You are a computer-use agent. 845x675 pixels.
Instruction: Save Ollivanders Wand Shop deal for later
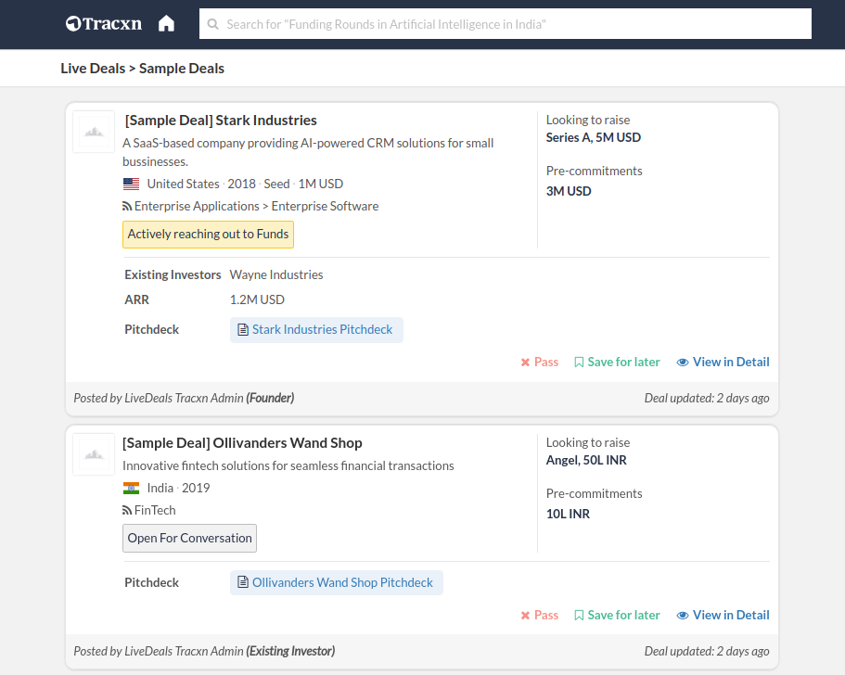(617, 615)
